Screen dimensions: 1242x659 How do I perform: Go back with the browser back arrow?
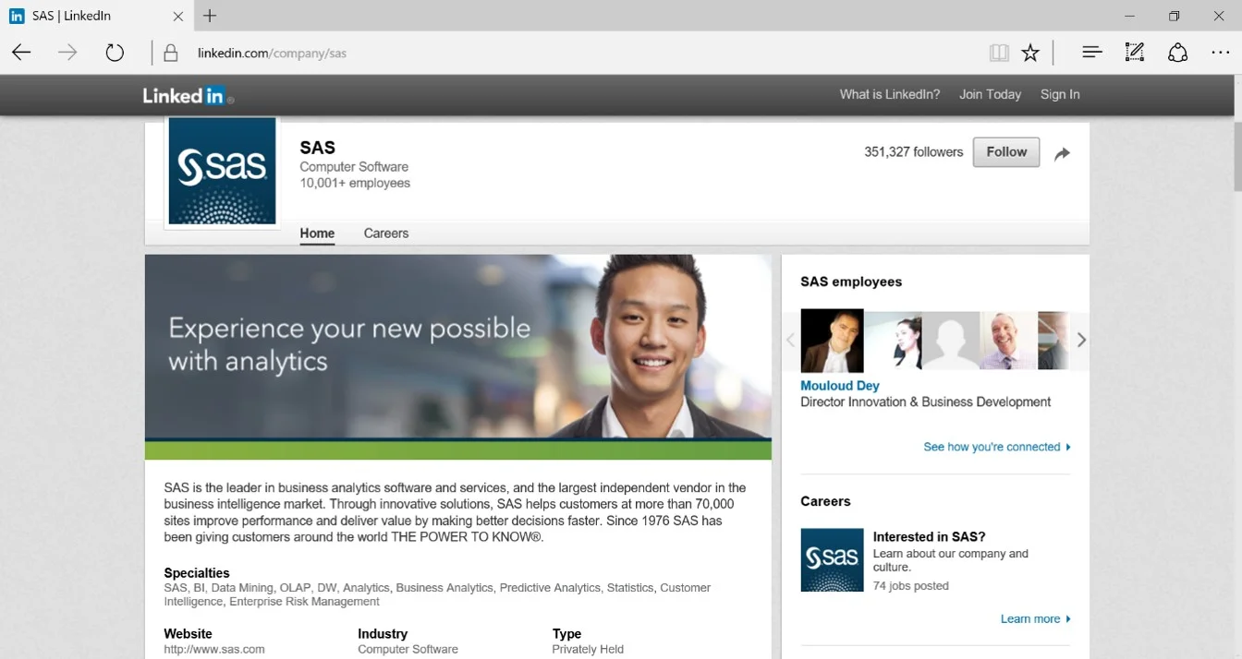tap(21, 53)
